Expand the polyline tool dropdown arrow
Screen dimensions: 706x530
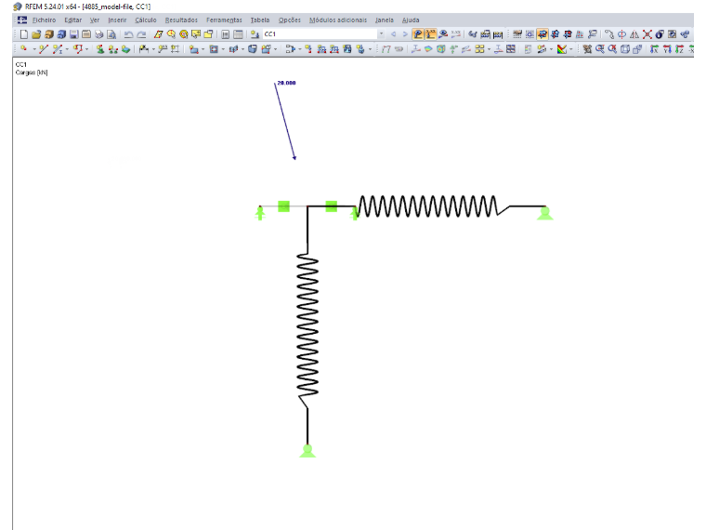click(x=87, y=49)
